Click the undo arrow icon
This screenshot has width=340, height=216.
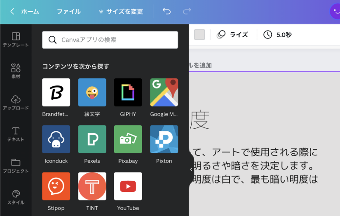pos(166,11)
